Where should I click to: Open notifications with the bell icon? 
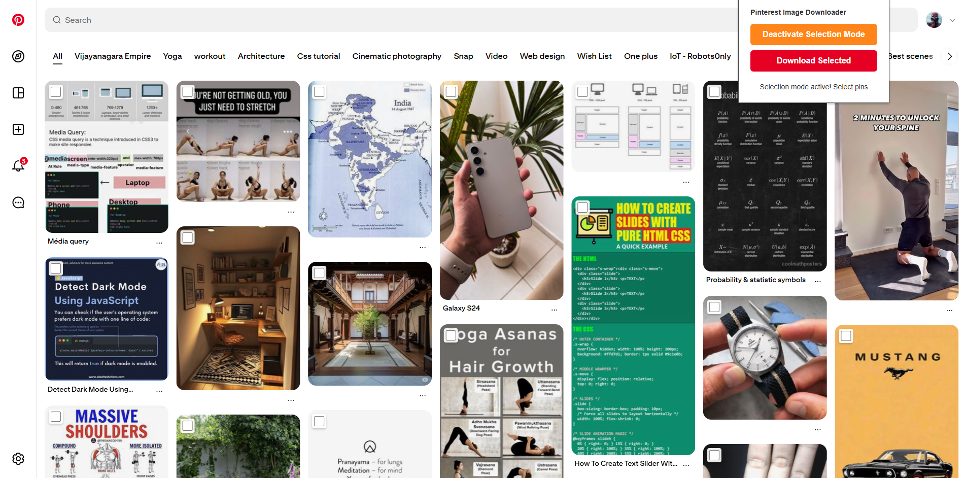[18, 166]
